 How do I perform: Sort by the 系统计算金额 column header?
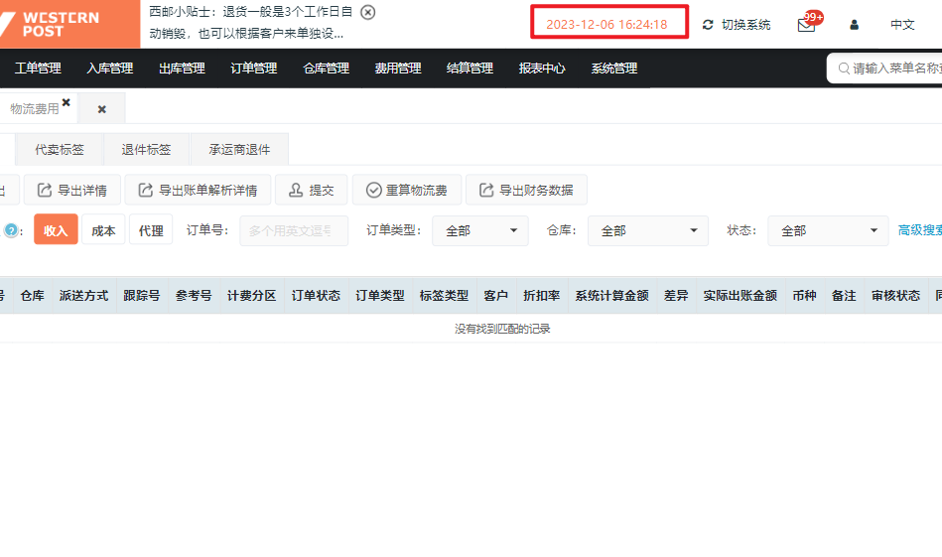(612, 296)
